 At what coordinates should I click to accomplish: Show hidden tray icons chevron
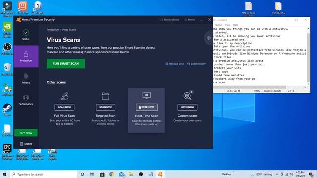pos(277,174)
